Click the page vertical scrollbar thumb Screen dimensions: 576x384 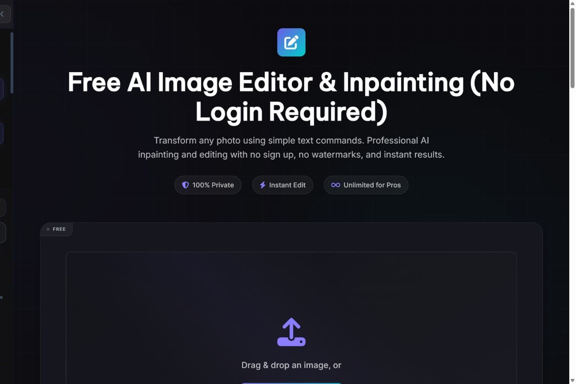coord(572,48)
